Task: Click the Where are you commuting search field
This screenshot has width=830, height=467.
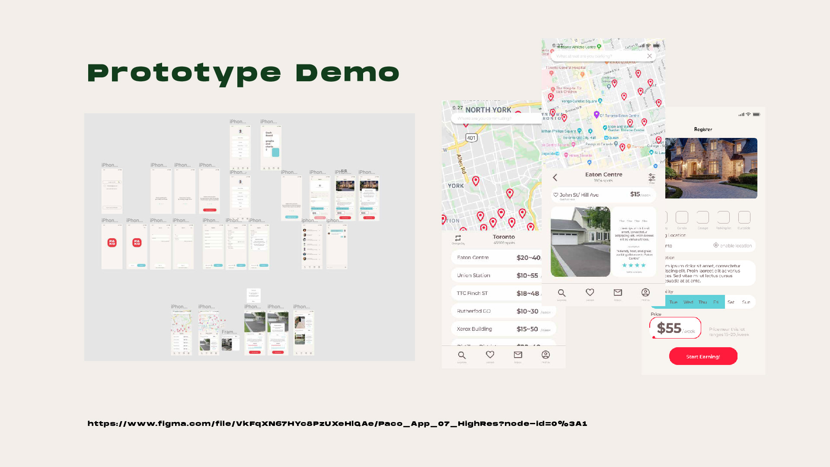Action: (496, 118)
